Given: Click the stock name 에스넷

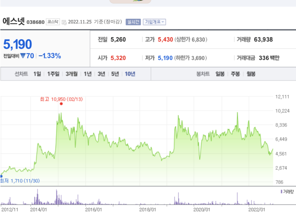Looking at the screenshot, I should point(13,21).
